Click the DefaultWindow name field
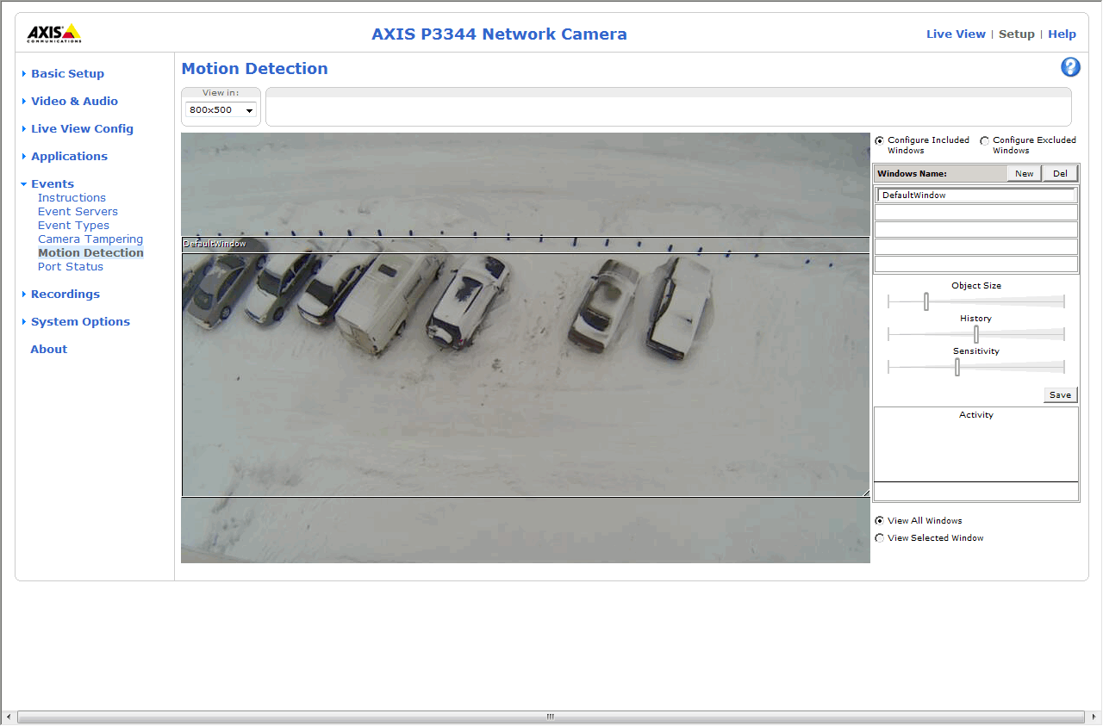The height and width of the screenshot is (726, 1103). tap(976, 195)
